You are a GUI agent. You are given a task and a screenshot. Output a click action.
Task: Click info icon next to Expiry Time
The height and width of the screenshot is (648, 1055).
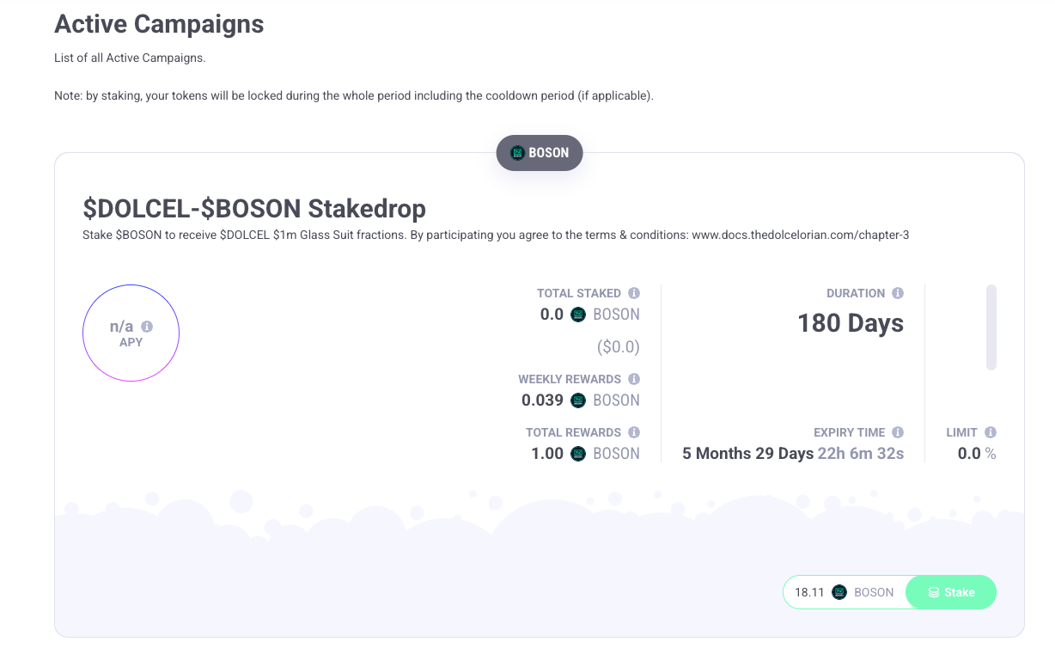898,432
